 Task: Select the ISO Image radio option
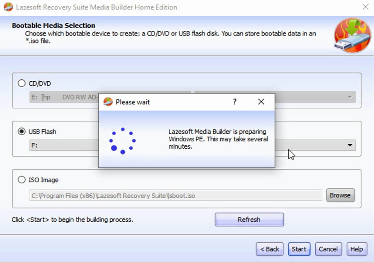click(21, 179)
